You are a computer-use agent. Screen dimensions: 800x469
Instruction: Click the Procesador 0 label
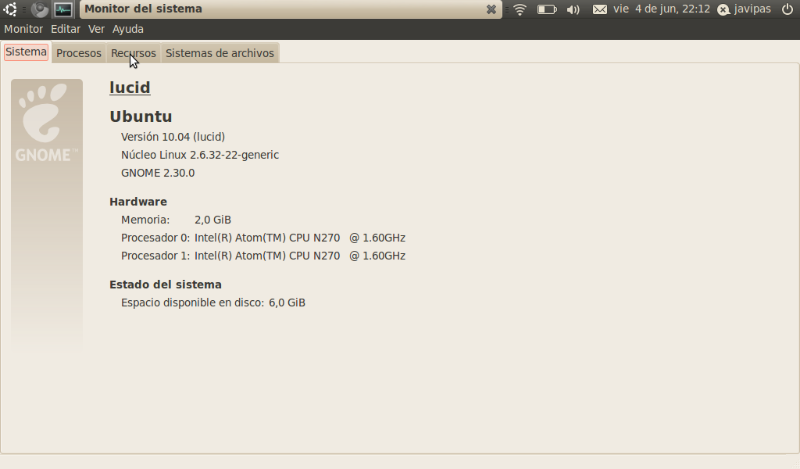tap(155, 238)
